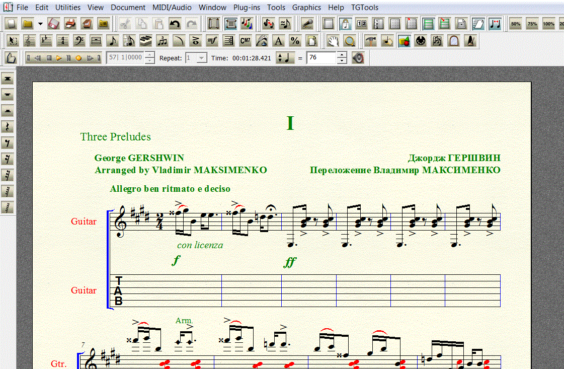Viewport: 564px width, 369px height.
Task: Toggle the show grid icon
Action: pyautogui.click(x=395, y=24)
